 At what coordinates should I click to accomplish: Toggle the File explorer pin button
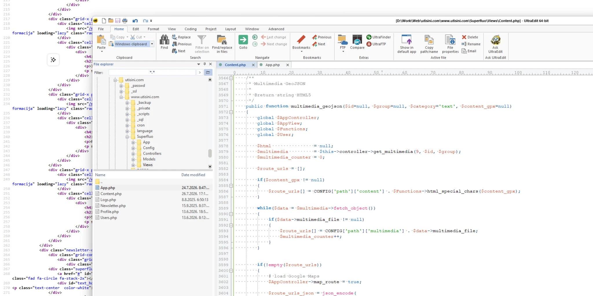point(204,64)
